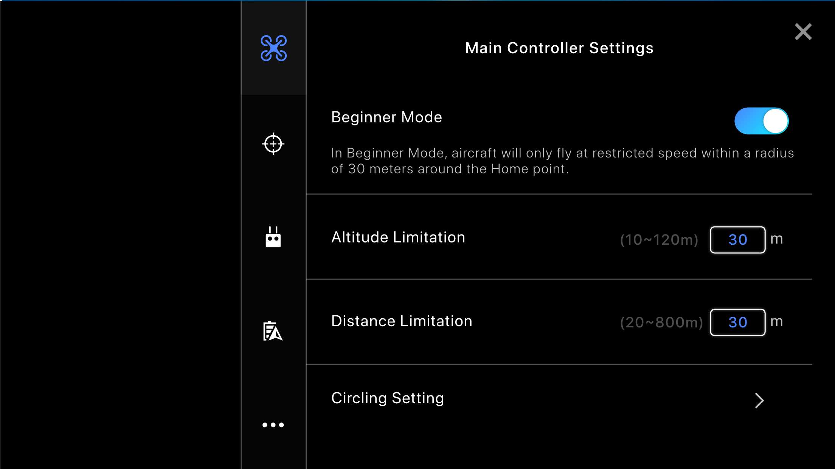Click the Beginner Mode label
Viewport: 835px width, 469px height.
(386, 117)
